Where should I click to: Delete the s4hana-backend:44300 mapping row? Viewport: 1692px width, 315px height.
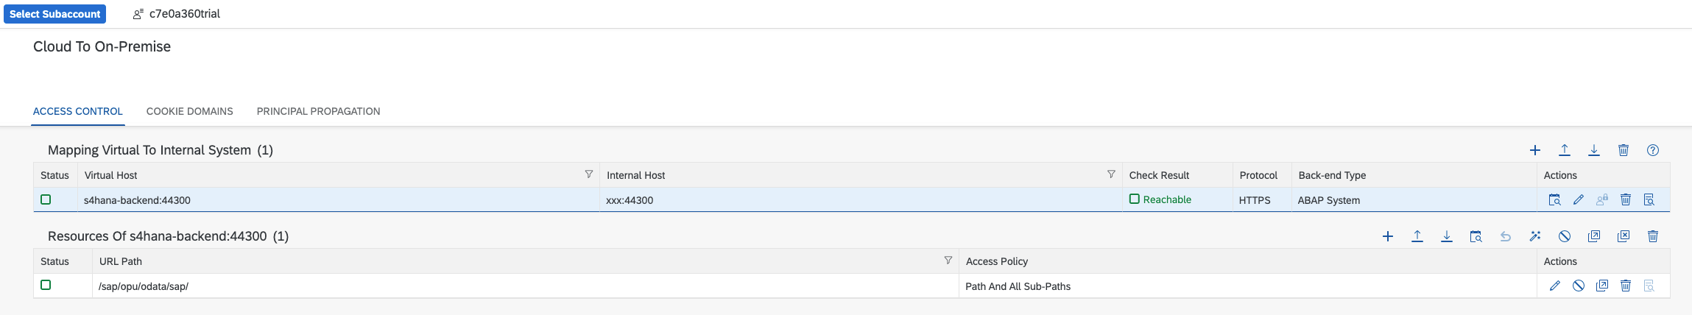(1625, 199)
